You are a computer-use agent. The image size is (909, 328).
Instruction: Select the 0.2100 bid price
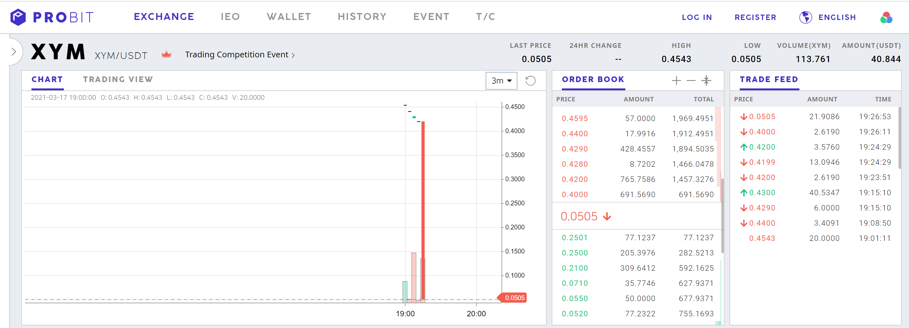[x=575, y=268]
